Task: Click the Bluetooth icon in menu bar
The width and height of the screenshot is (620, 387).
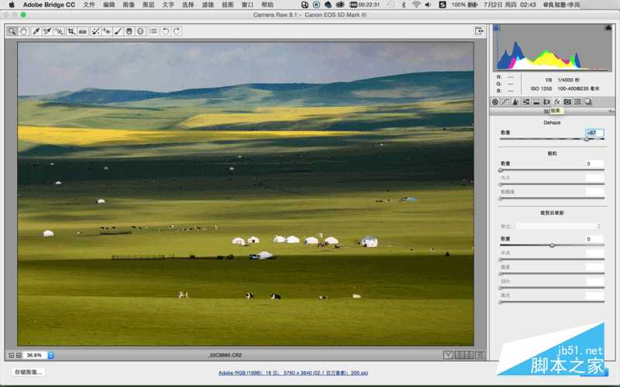Action: click(404, 5)
